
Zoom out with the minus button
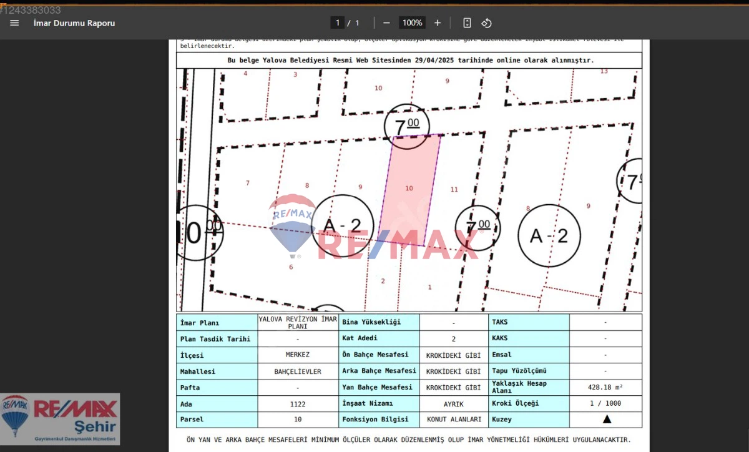pyautogui.click(x=386, y=23)
